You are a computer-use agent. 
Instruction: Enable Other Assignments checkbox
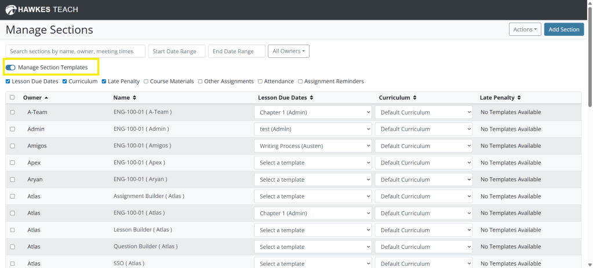(201, 81)
